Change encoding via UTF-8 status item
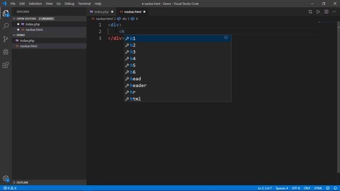This screenshot has width=340, height=191. tap(296, 188)
